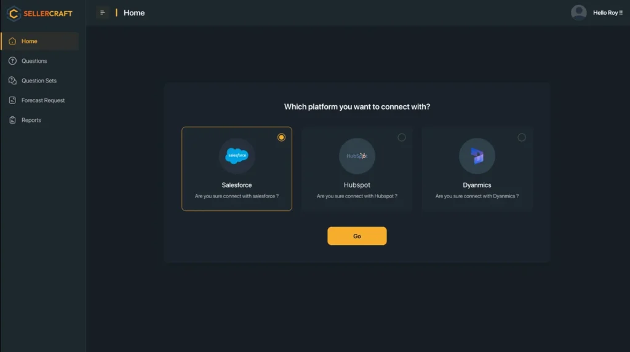Toggle the sidebar collapse menu icon
The width and height of the screenshot is (630, 352).
click(103, 13)
